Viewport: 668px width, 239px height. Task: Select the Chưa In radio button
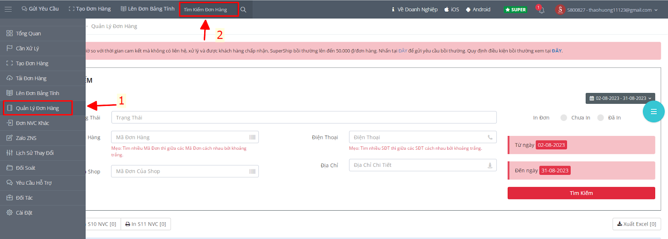coord(564,118)
